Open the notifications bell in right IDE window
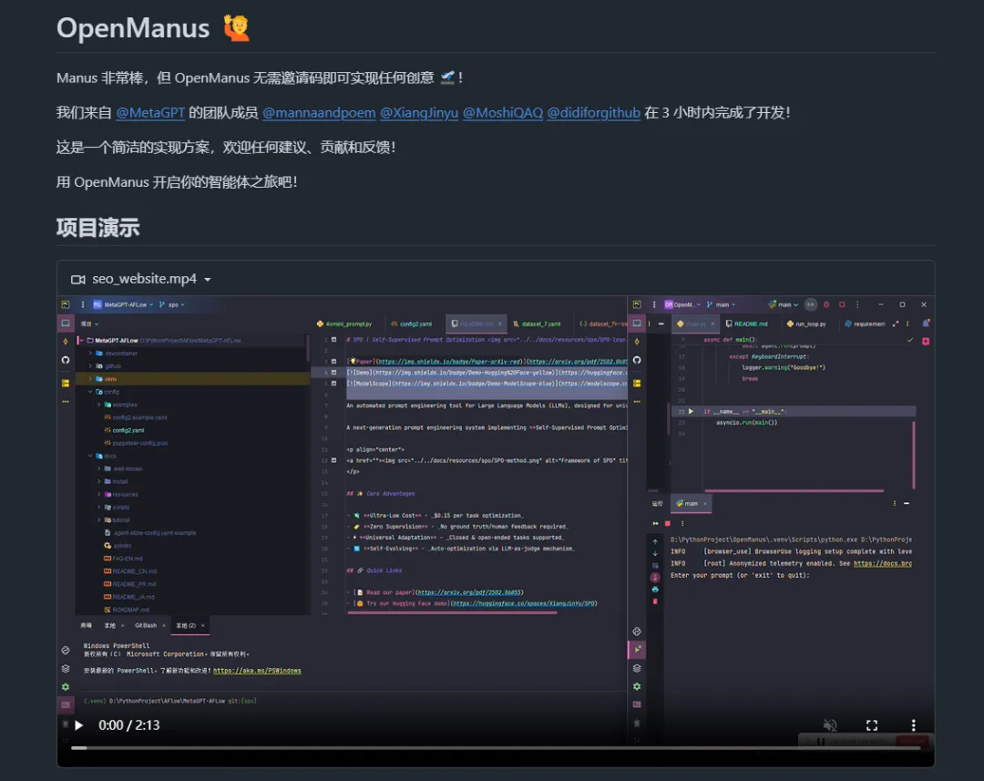Viewport: 984px width, 781px height. (926, 324)
